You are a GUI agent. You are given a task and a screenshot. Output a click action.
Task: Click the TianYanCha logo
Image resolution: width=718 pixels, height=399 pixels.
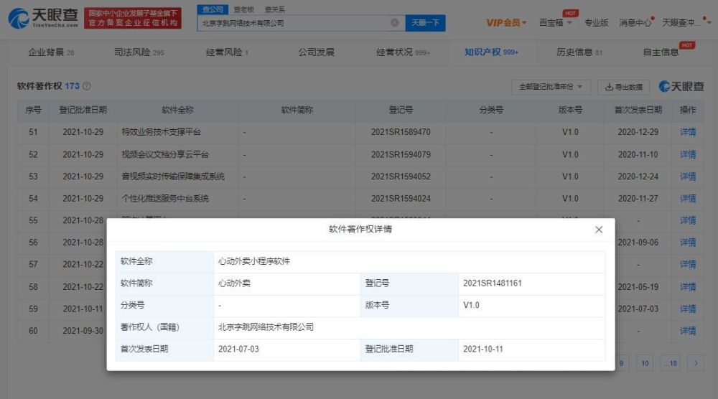43,18
